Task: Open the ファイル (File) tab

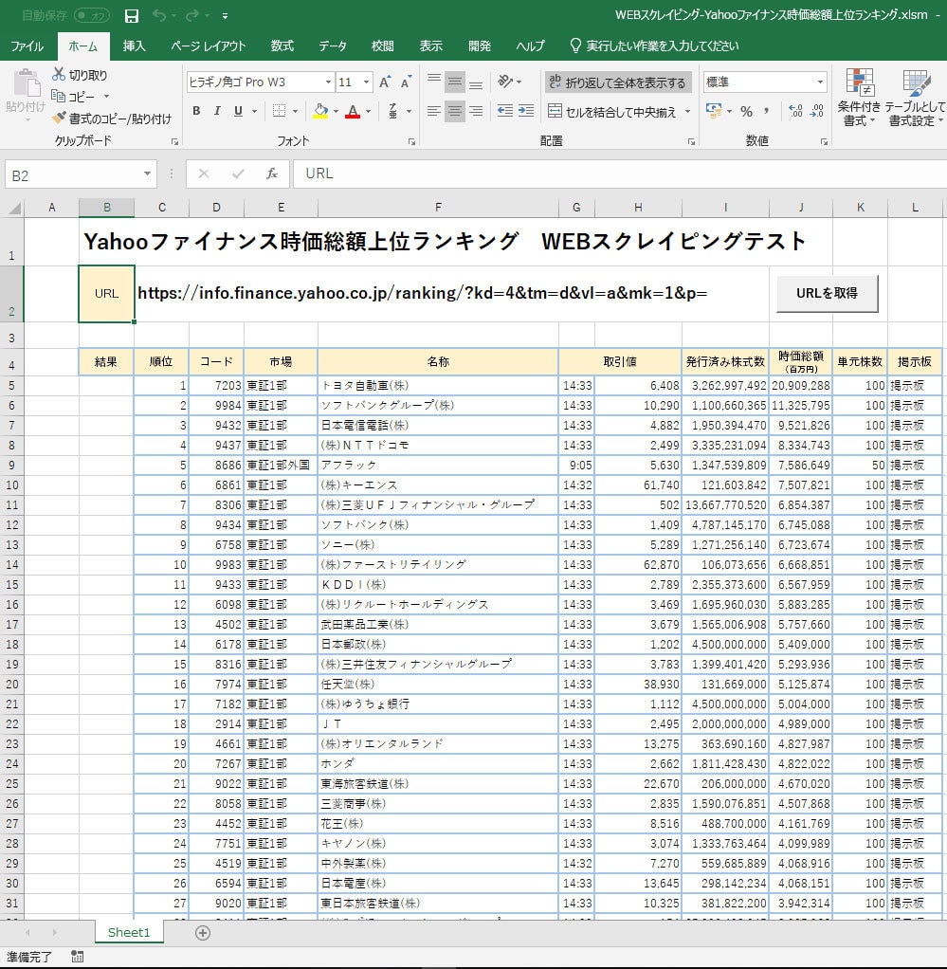Action: pos(27,46)
